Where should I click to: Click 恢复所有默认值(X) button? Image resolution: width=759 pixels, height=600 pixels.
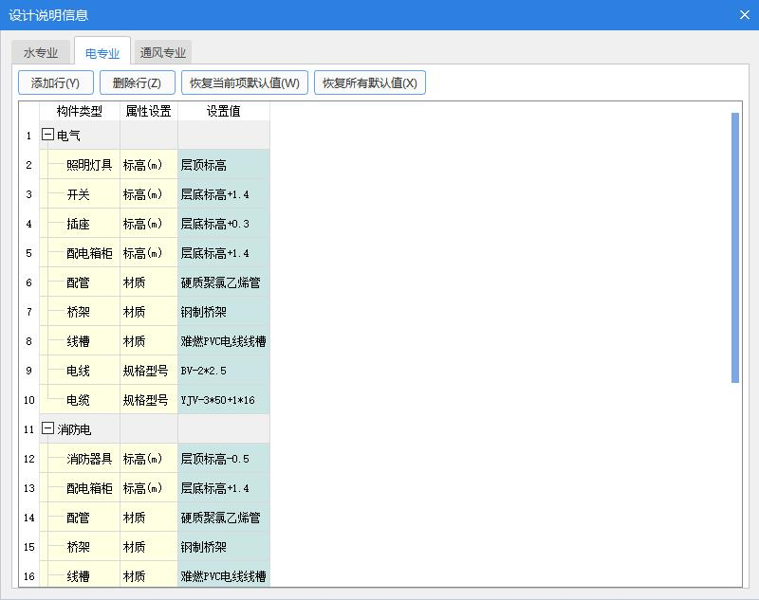369,82
